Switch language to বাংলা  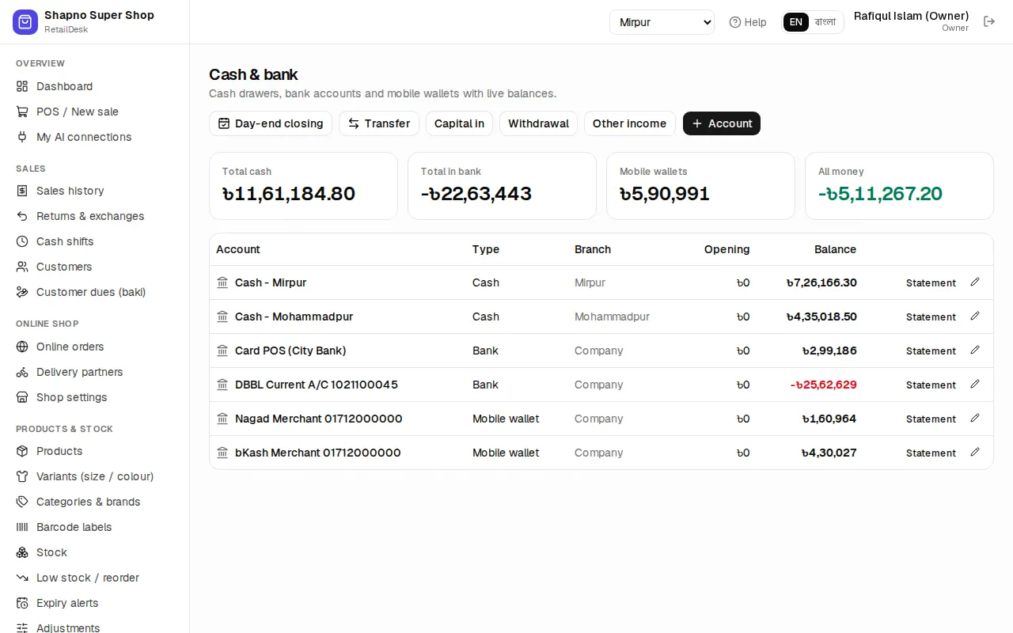[825, 22]
